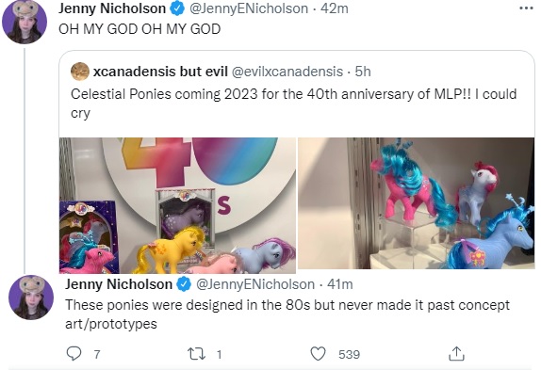This screenshot has height=370, width=541.
Task: Click the reply speech bubble icon
Action: pyautogui.click(x=74, y=353)
